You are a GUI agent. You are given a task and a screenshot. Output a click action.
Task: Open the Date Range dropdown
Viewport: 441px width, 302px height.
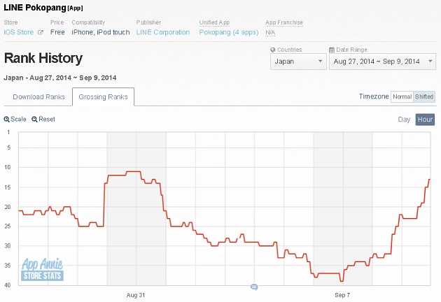tap(382, 62)
